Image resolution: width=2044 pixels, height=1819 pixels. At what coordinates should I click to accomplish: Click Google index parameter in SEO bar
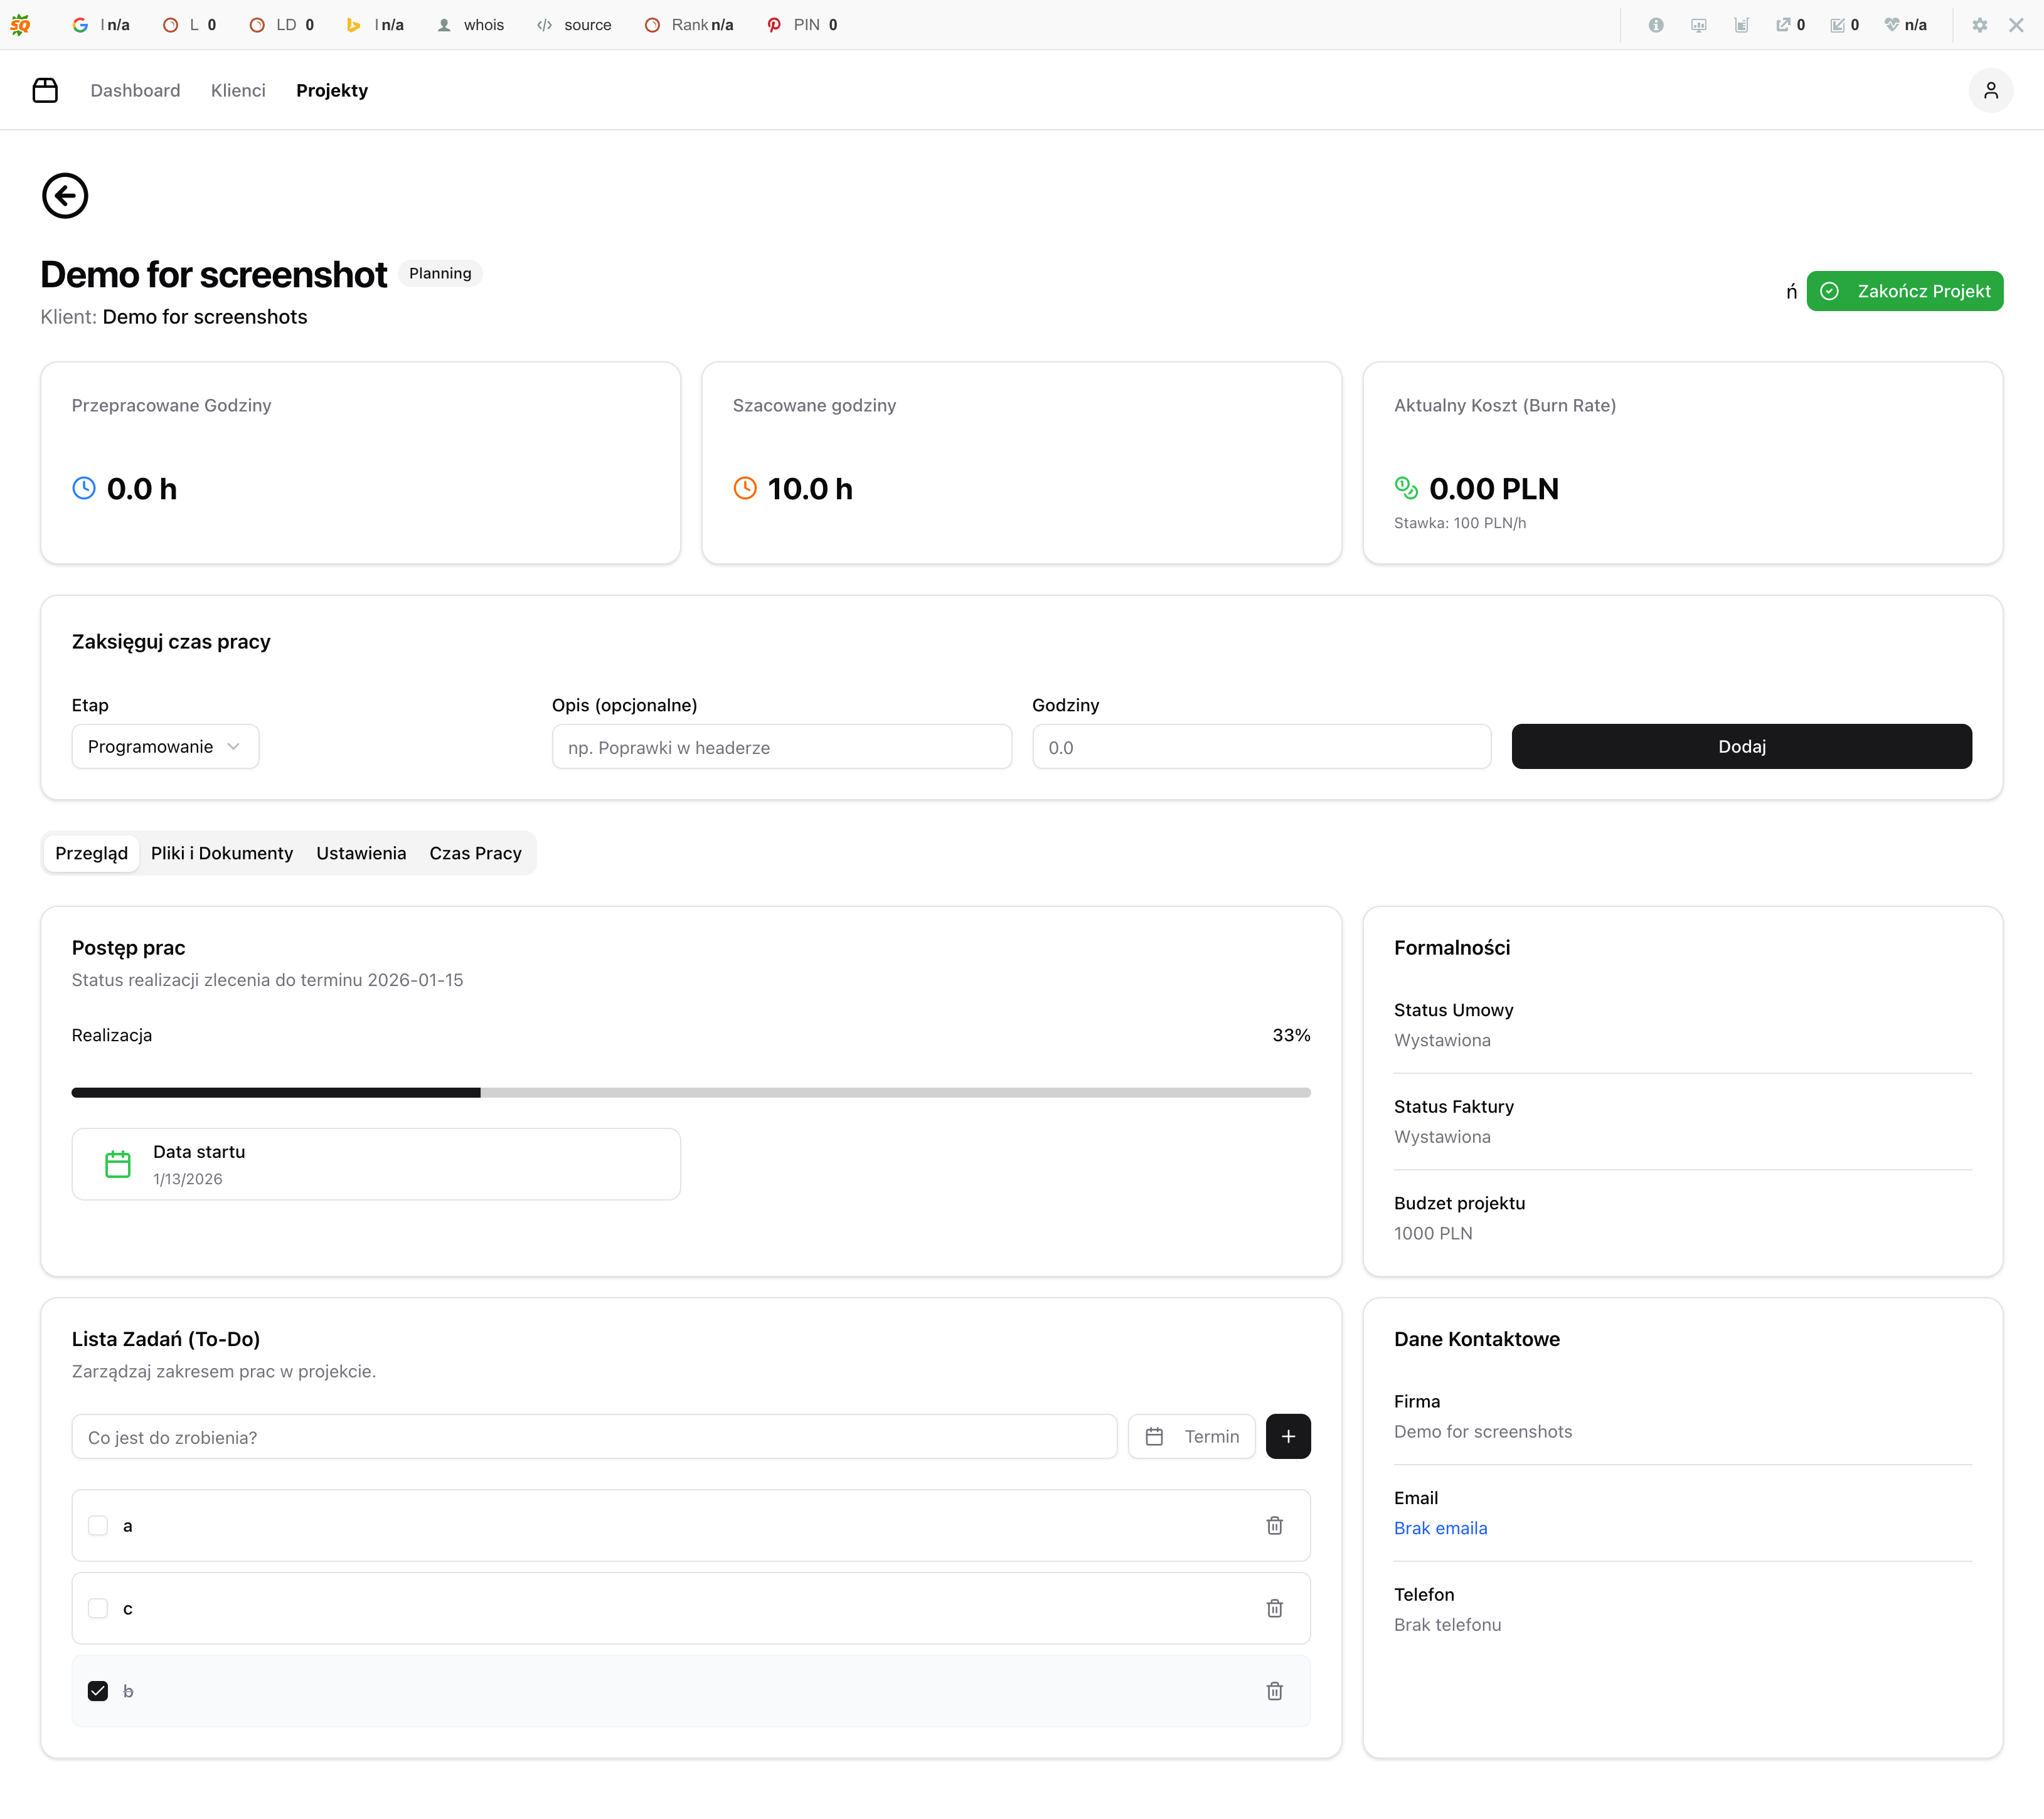click(101, 25)
